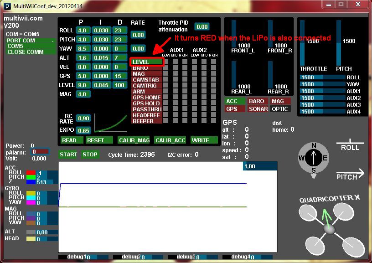372x263 pixels.
Task: Click the ACC sensor status indicator
Action: [x=232, y=101]
